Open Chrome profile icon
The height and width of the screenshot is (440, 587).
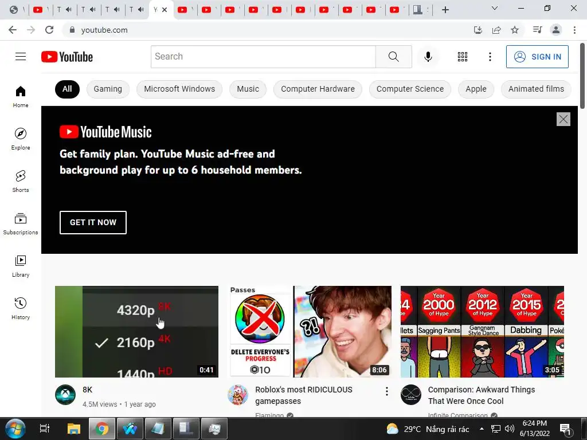pos(556,30)
